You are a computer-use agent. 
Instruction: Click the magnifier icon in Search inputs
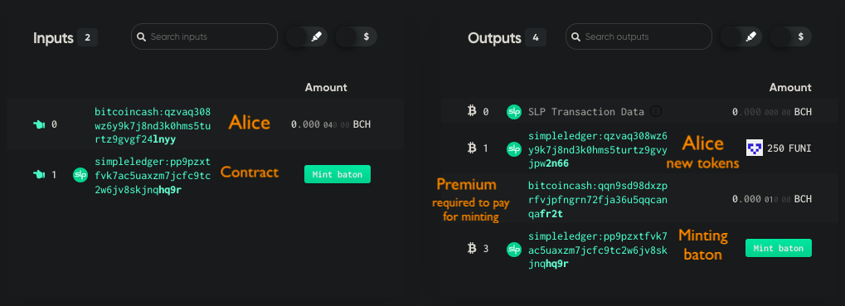tap(141, 36)
